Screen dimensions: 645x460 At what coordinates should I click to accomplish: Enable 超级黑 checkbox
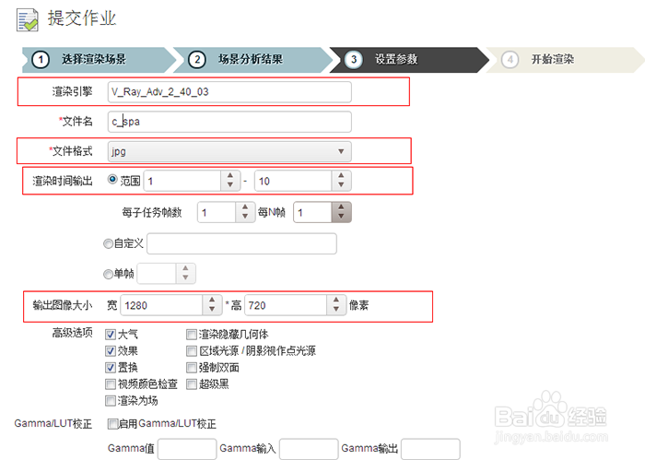click(x=192, y=384)
